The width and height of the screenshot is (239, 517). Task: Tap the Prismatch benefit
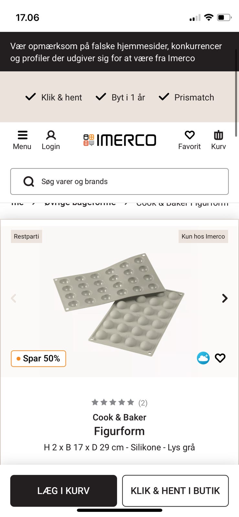(x=186, y=97)
